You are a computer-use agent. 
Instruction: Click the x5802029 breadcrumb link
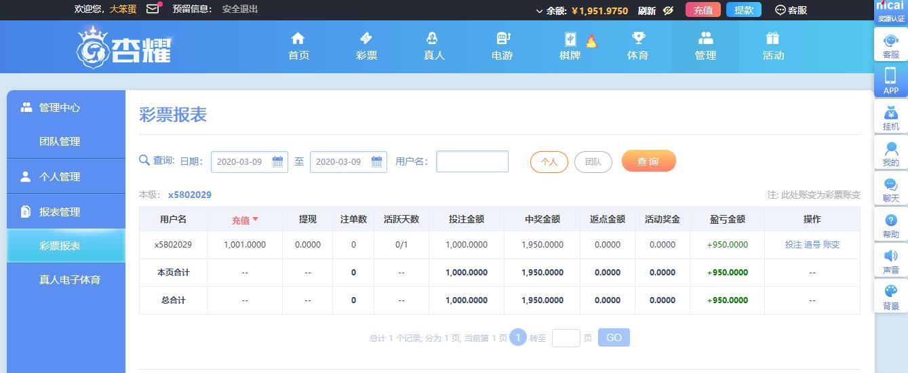click(190, 195)
